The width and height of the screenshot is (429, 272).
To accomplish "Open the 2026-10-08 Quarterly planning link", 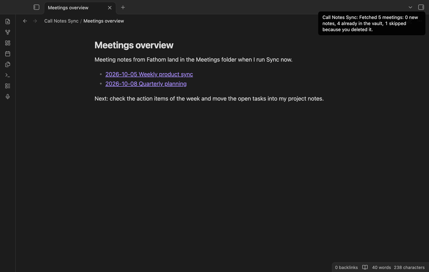I will 146,83.
